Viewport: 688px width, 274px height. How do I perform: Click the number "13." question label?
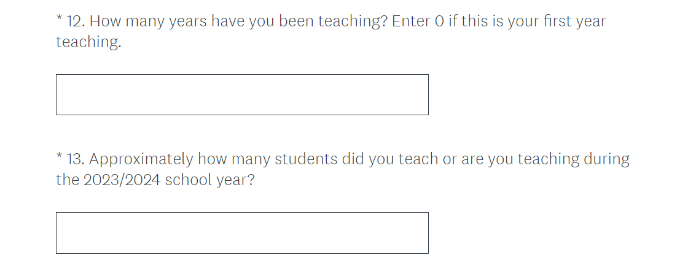(76, 159)
